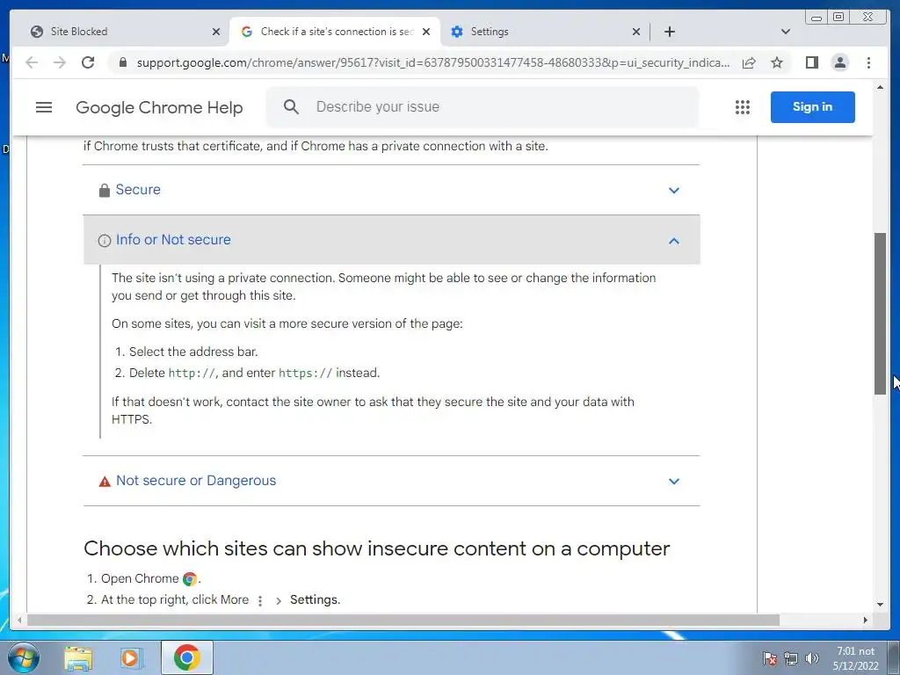Close the Site Blocked tab
The image size is (900, 675).
coord(216,32)
